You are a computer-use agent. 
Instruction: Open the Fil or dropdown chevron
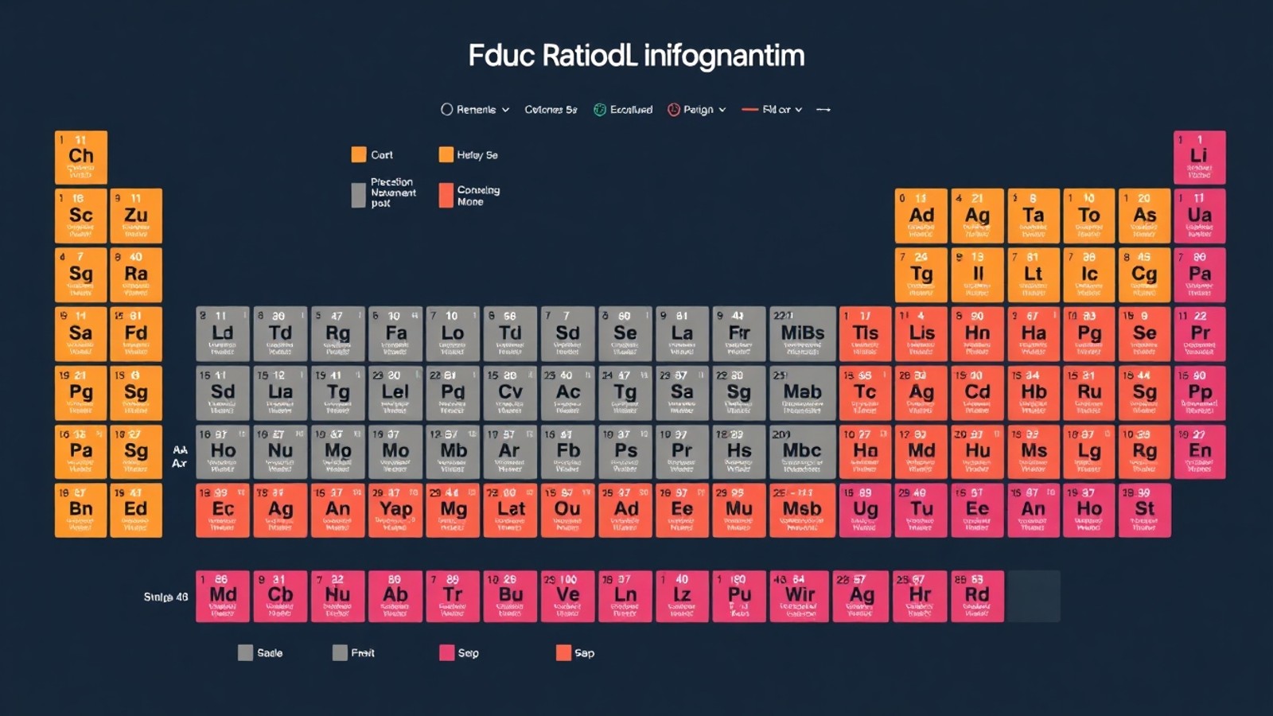(799, 110)
